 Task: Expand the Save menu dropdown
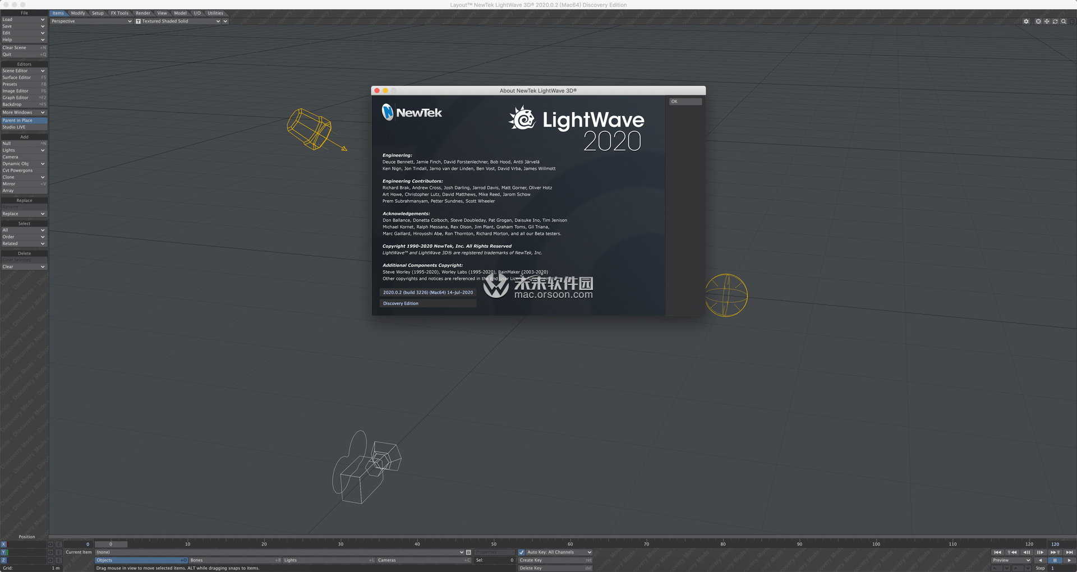click(24, 26)
